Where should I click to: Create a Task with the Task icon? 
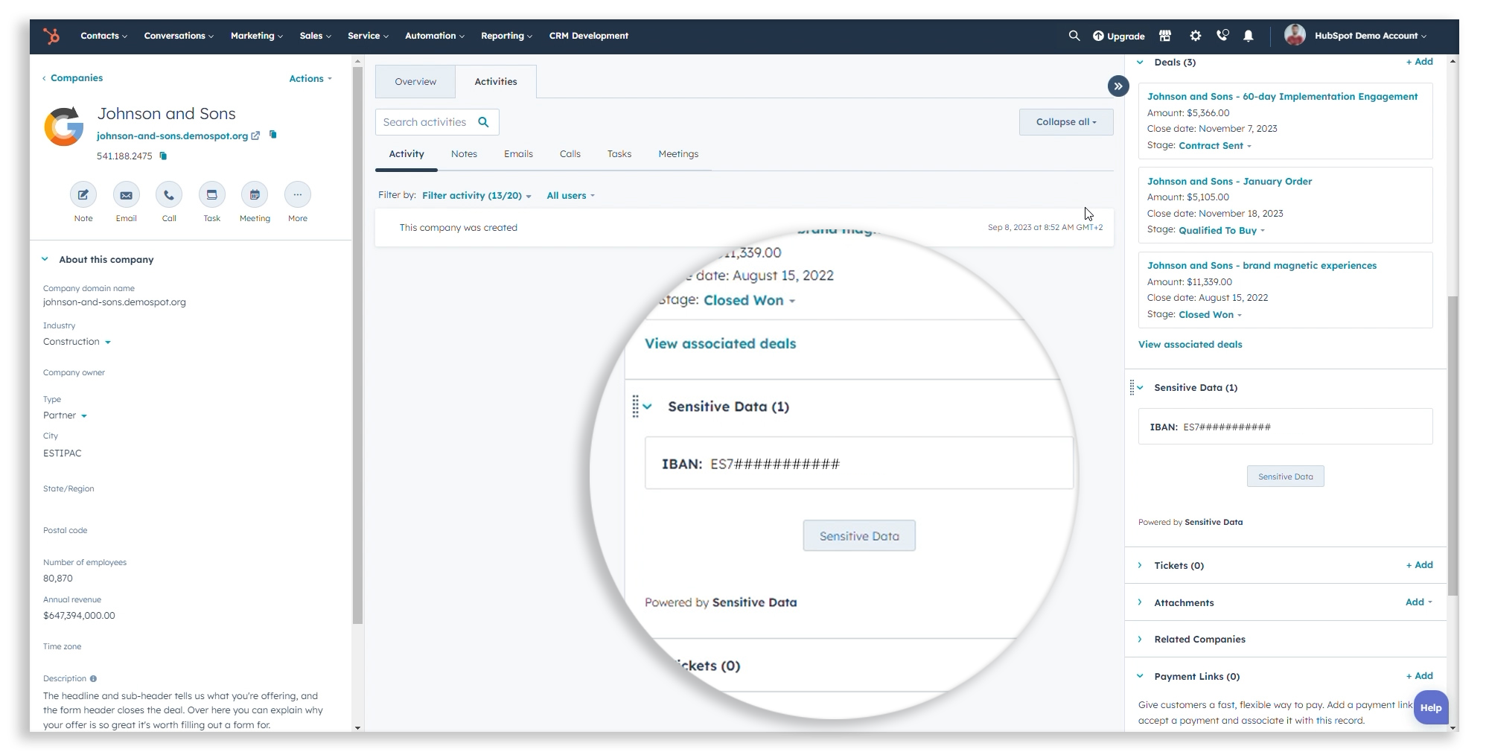pyautogui.click(x=212, y=195)
